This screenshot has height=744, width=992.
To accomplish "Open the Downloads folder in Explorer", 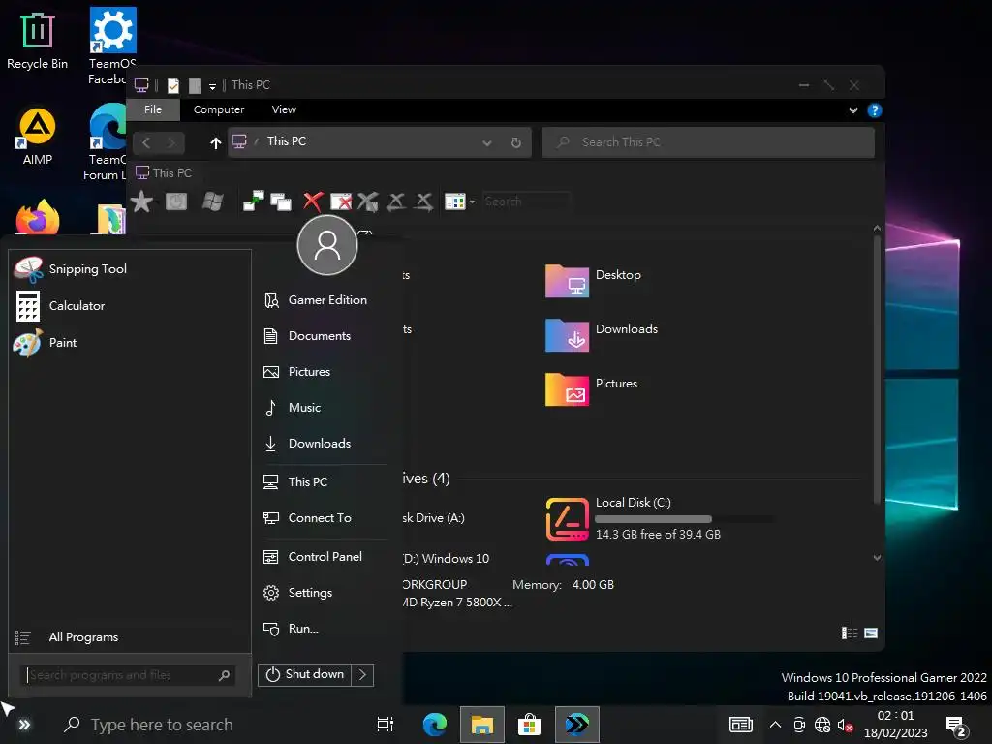I will click(x=602, y=334).
